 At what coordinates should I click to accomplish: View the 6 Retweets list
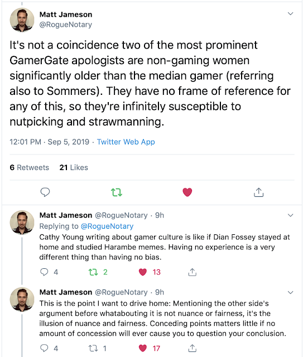point(30,167)
